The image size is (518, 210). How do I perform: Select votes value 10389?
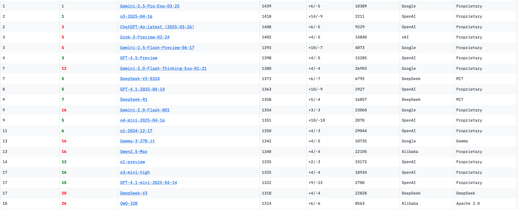(361, 6)
